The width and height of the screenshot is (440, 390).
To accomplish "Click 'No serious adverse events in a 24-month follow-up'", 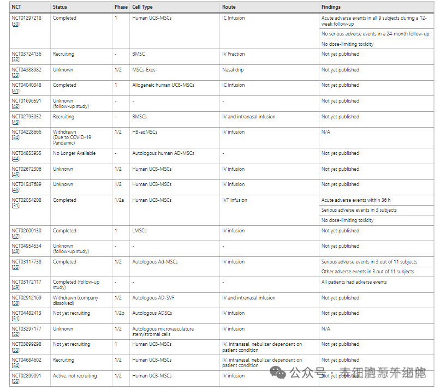I will click(x=375, y=34).
